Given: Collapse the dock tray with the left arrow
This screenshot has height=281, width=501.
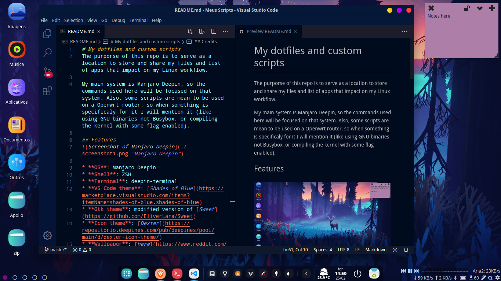Looking at the screenshot, I should pos(306,273).
